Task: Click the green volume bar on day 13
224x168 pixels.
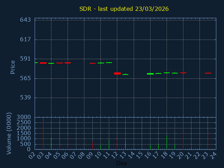Action: pos(125,145)
